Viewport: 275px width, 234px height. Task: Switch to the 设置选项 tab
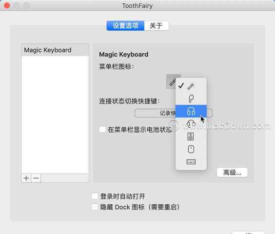coord(125,26)
